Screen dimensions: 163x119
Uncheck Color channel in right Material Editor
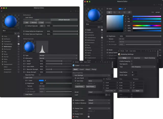102,30
